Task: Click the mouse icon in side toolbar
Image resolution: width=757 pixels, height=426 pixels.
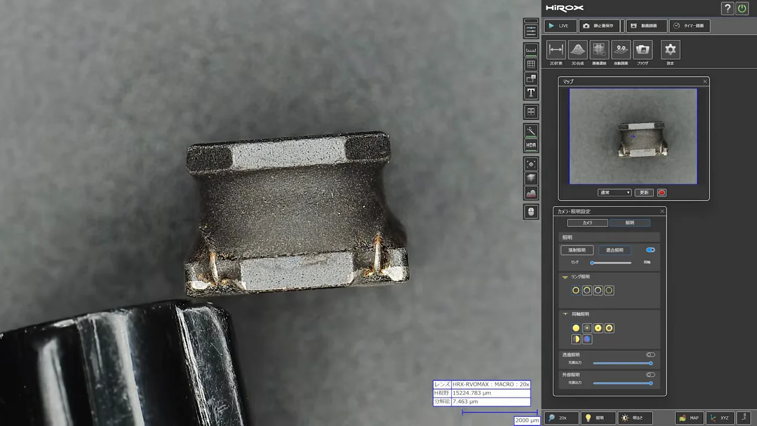Action: [531, 212]
